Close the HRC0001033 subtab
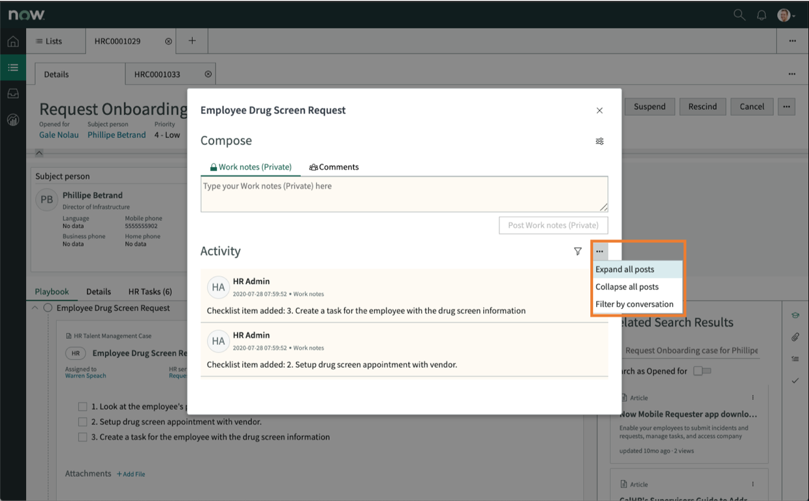 point(208,74)
